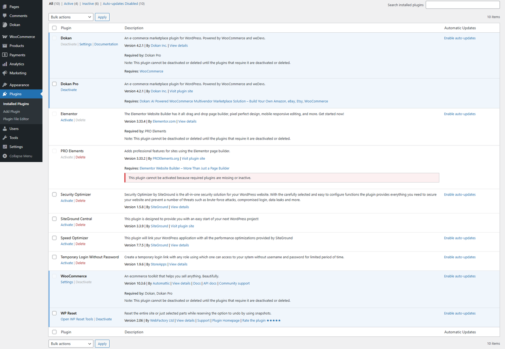Click Open WP Reset Tools link
The width and height of the screenshot is (505, 349).
coord(77,319)
